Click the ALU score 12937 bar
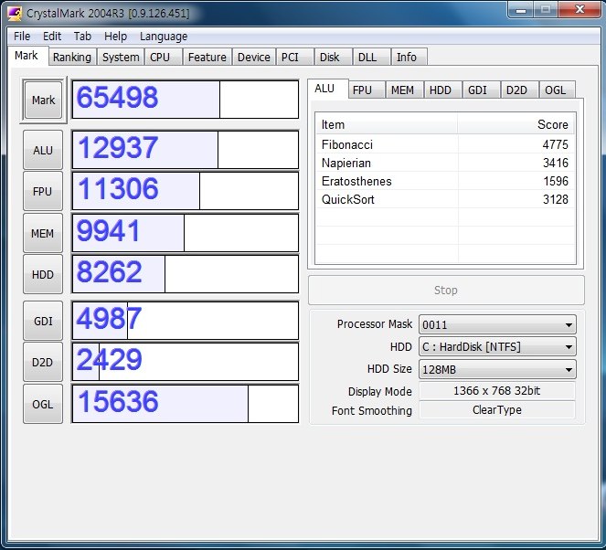This screenshot has height=550, width=606. point(186,150)
